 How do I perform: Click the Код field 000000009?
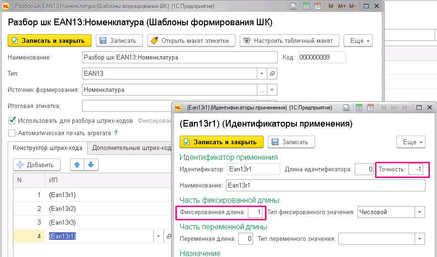click(x=322, y=58)
